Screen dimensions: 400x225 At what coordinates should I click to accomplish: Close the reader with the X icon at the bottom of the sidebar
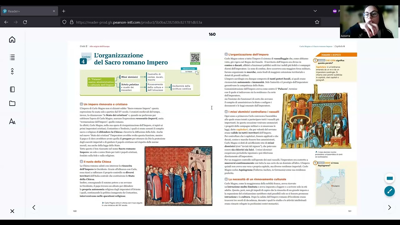(x=12, y=211)
